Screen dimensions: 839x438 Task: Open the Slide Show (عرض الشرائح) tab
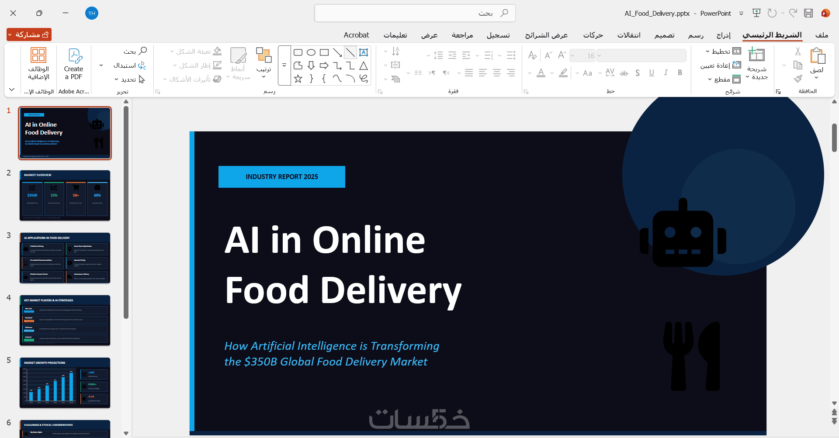pos(546,35)
